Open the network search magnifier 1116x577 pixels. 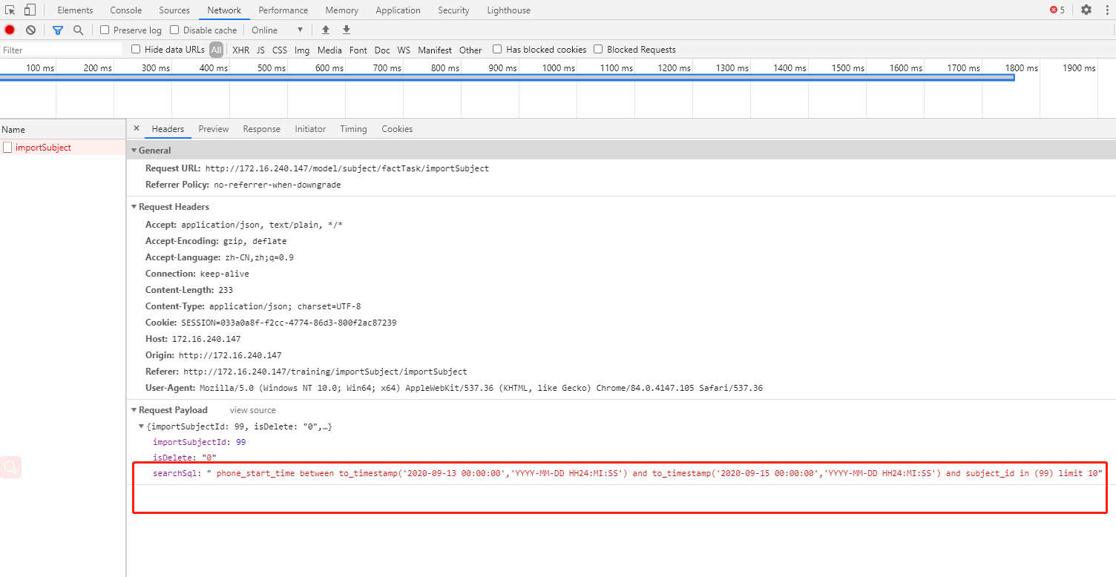78,30
